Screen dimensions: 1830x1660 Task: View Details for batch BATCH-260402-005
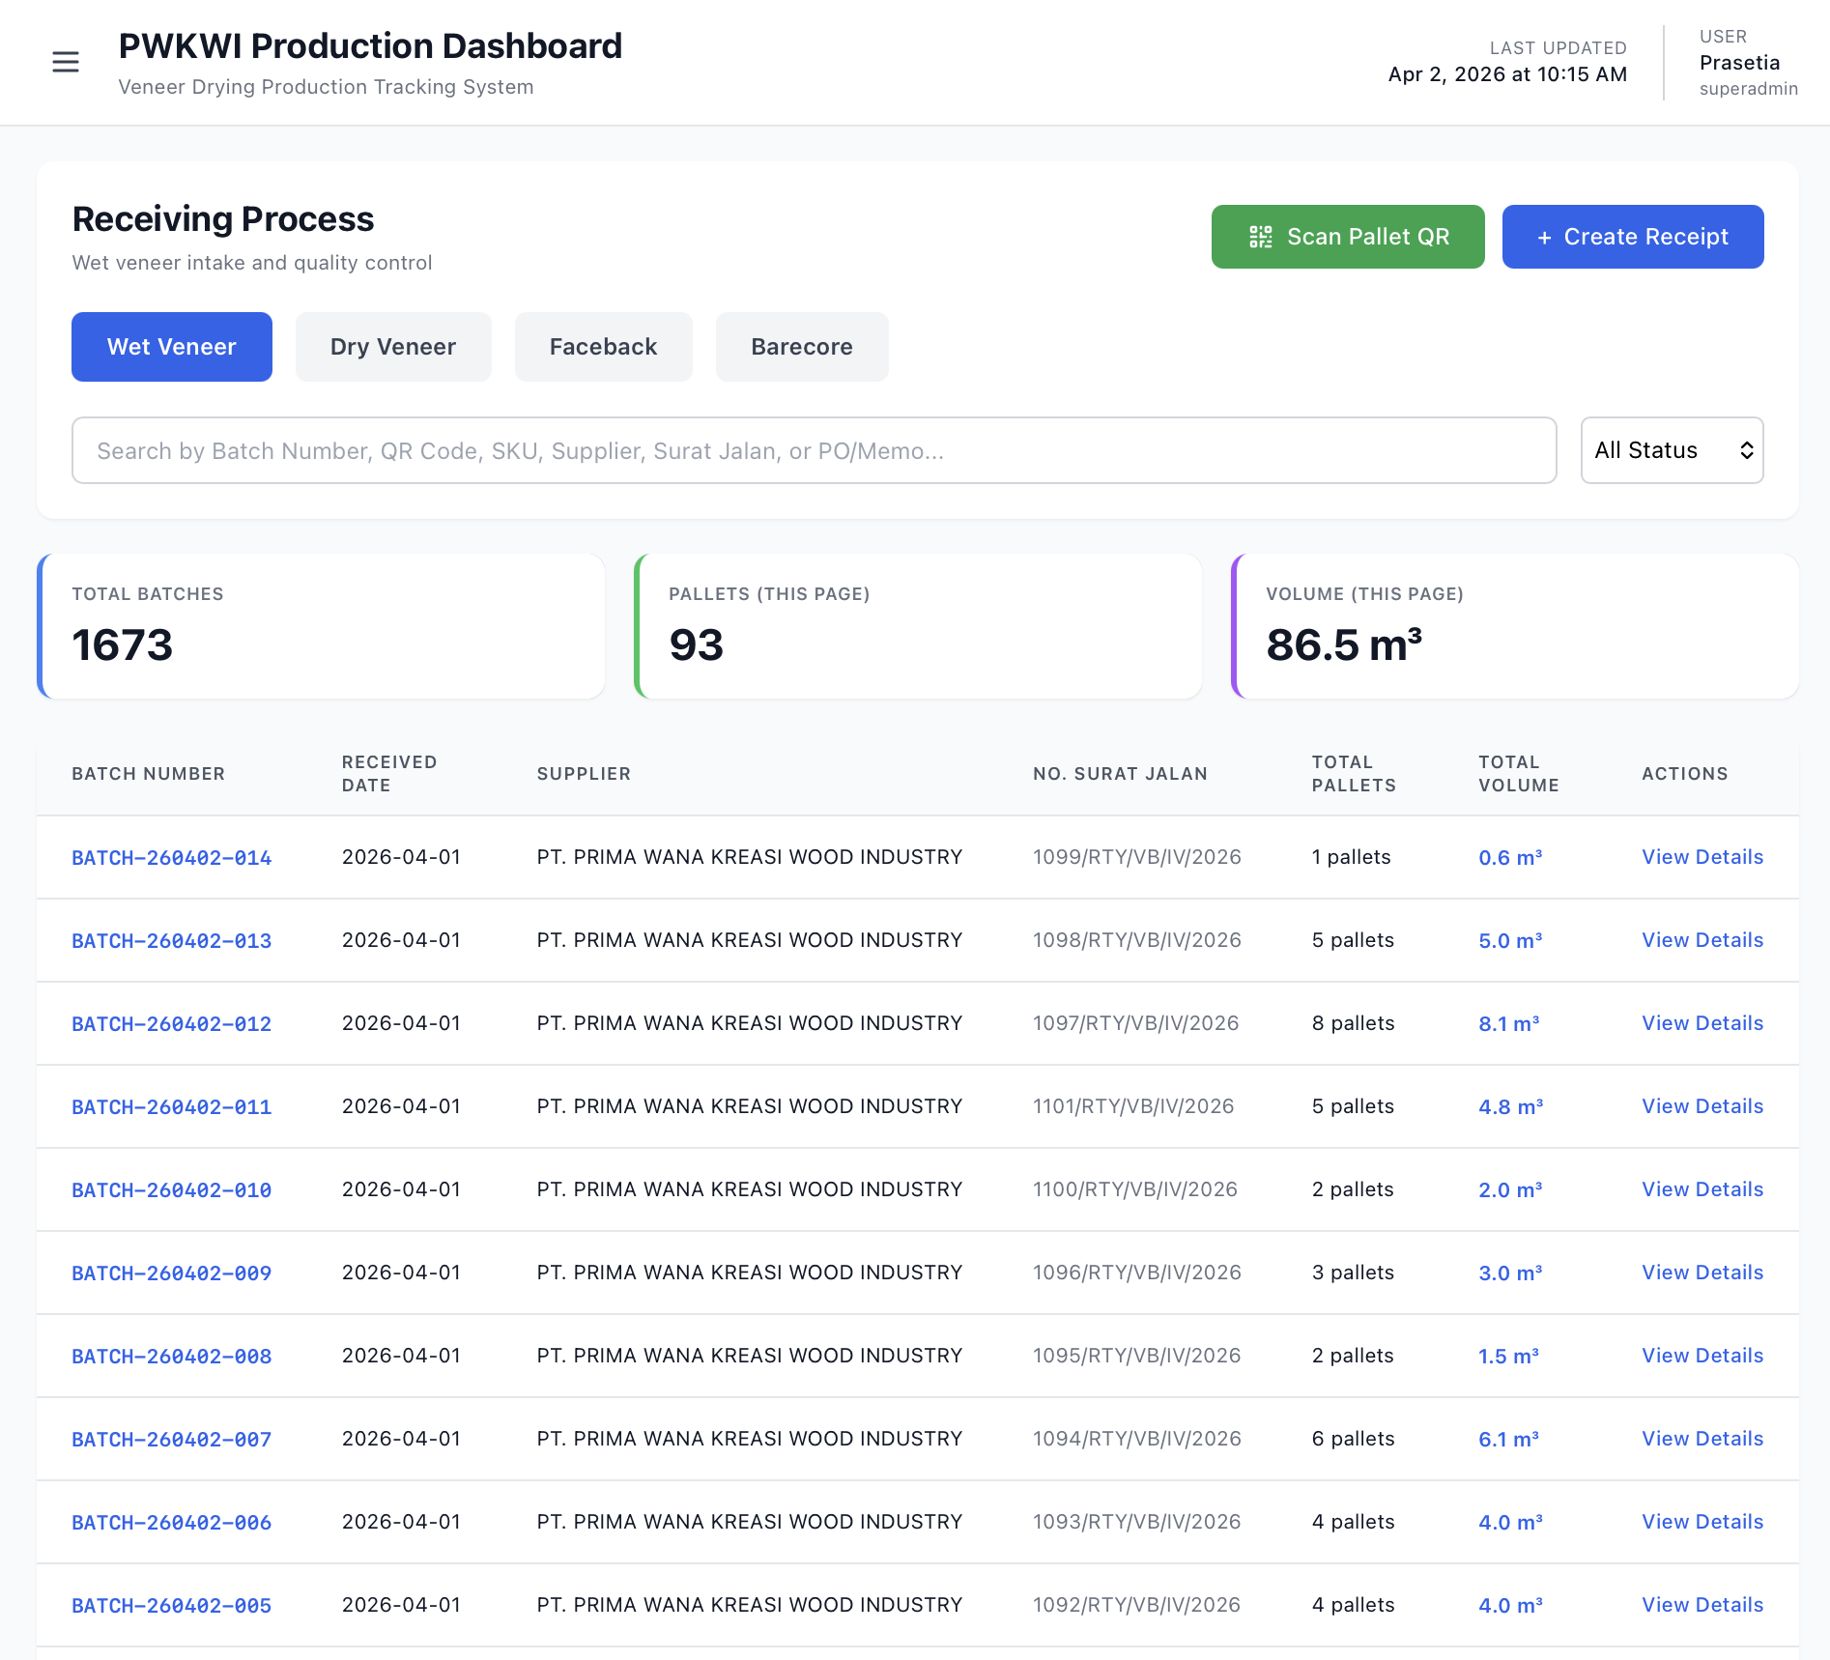pos(1701,1605)
